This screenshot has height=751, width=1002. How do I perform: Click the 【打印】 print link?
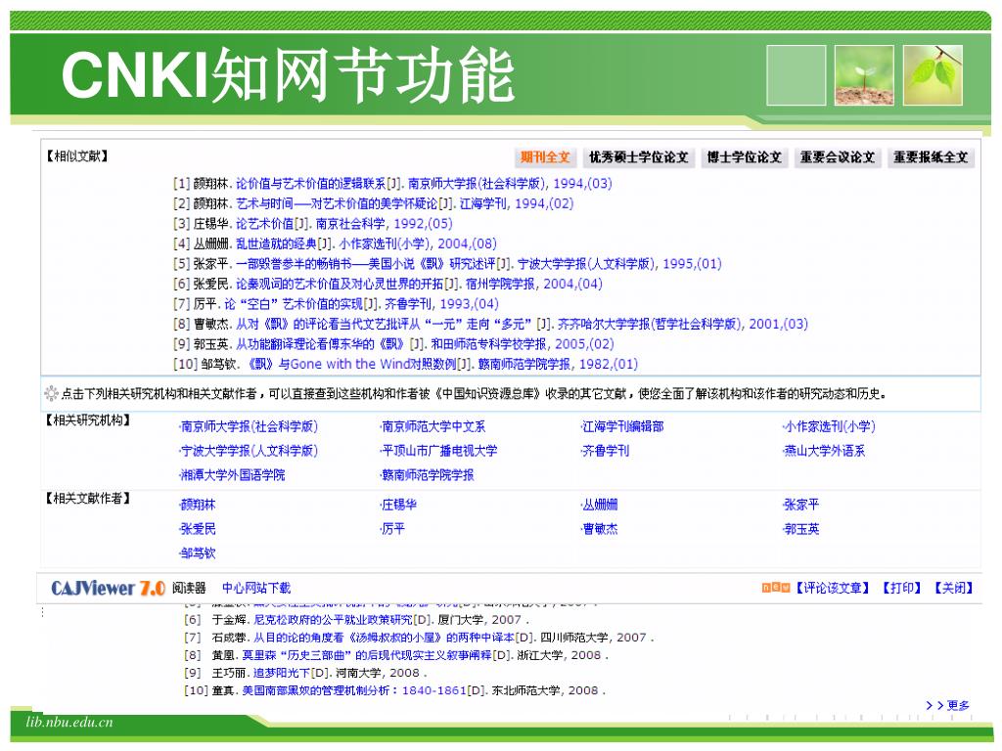pyautogui.click(x=901, y=588)
